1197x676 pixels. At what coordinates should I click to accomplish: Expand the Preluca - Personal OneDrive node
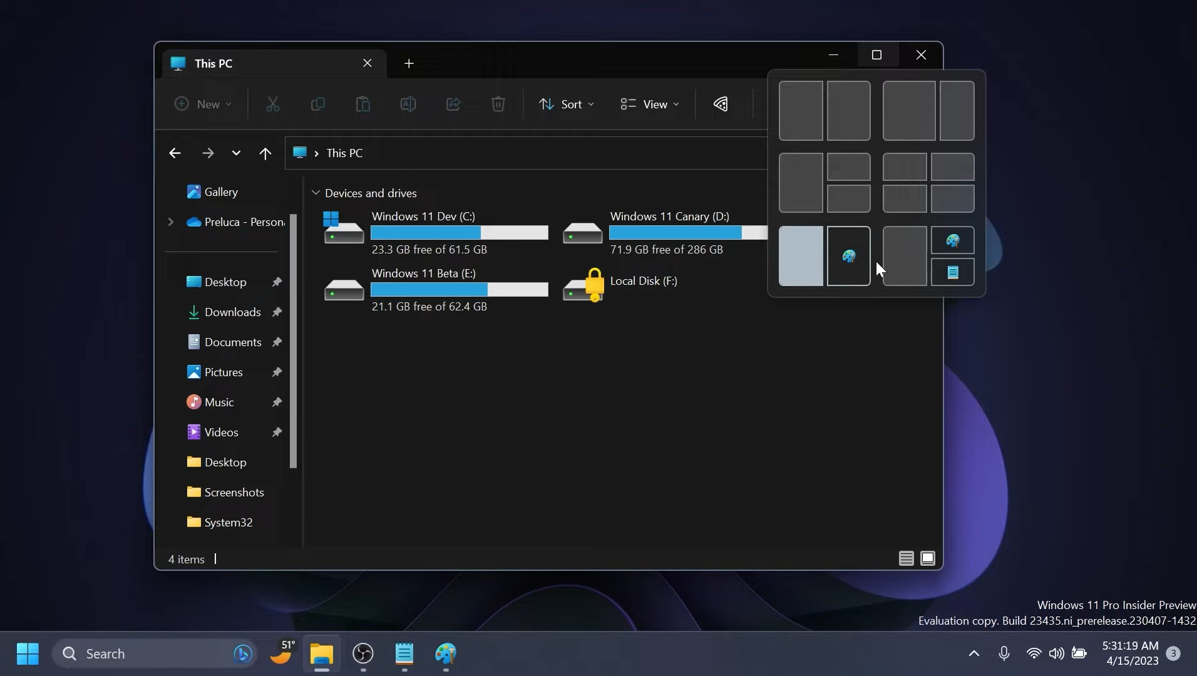click(170, 222)
